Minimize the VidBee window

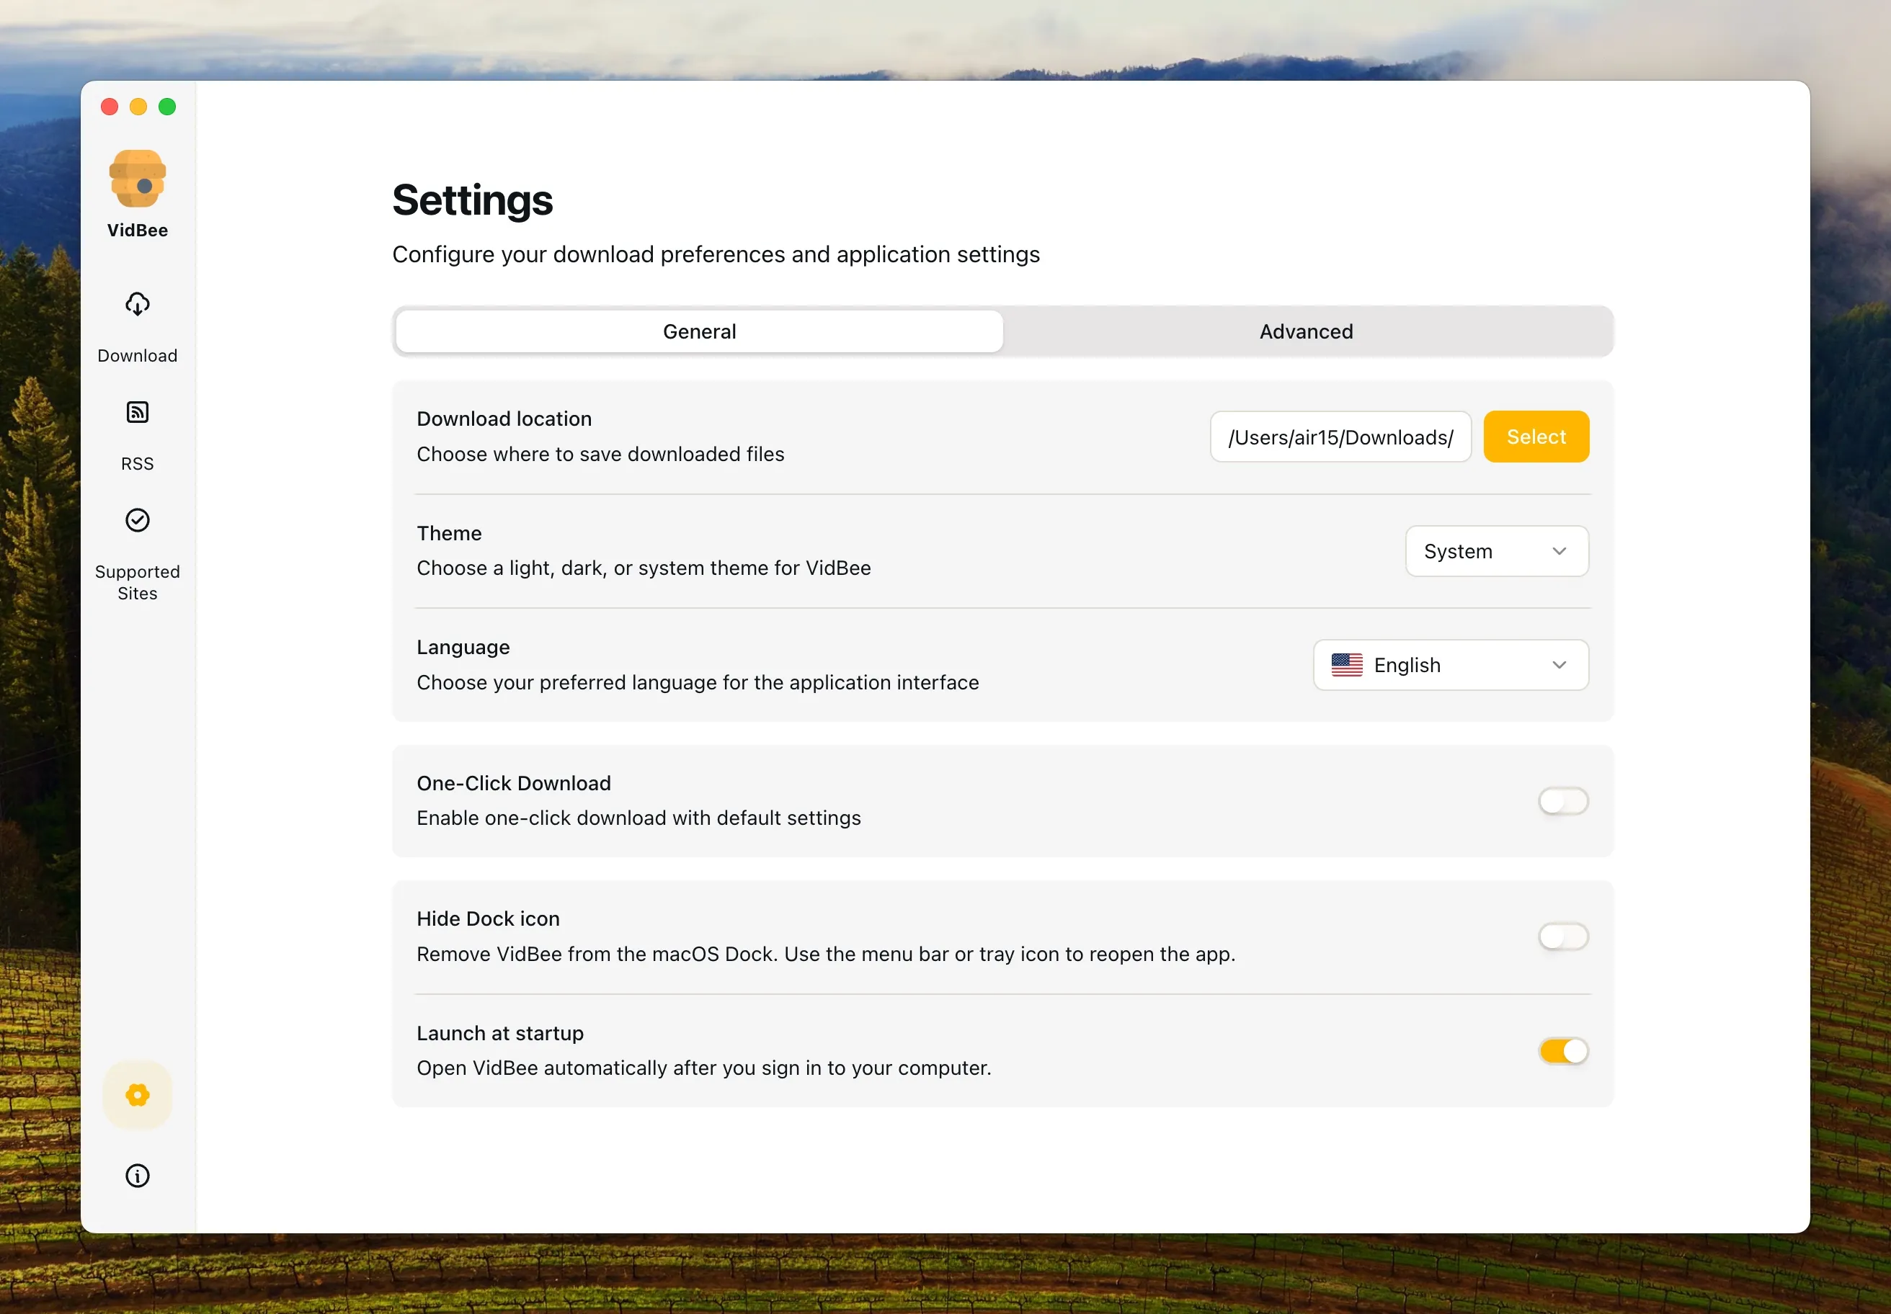138,106
